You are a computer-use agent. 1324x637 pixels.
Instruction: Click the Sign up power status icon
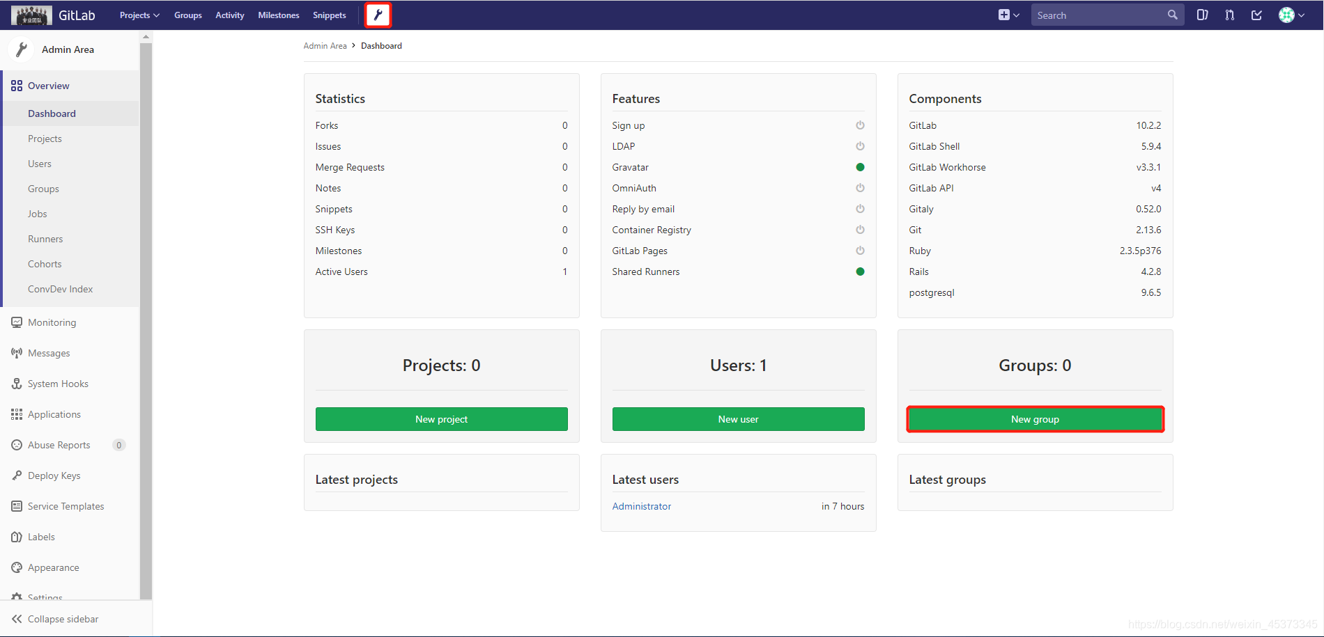coord(860,125)
